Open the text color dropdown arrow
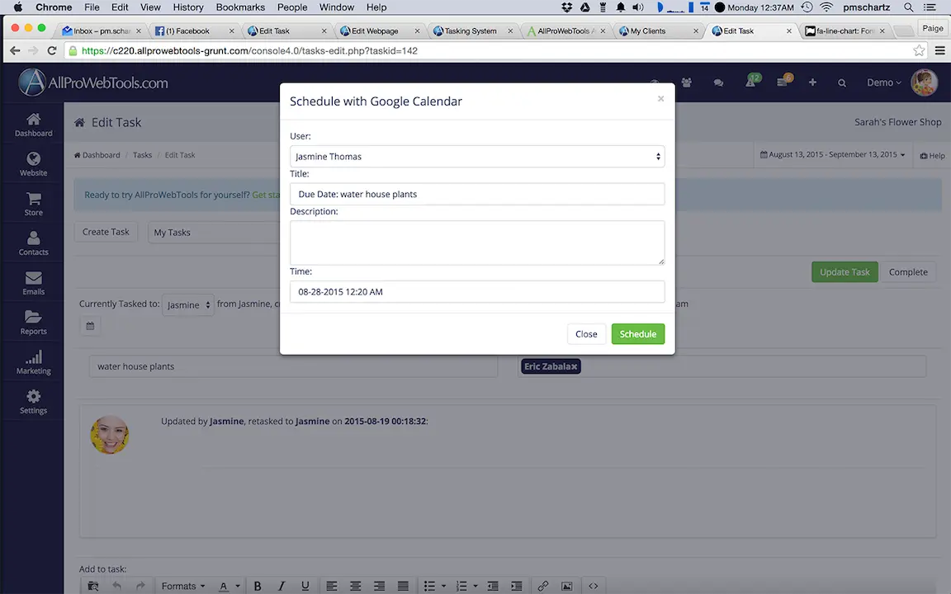Viewport: 951px width, 594px height. [x=238, y=586]
